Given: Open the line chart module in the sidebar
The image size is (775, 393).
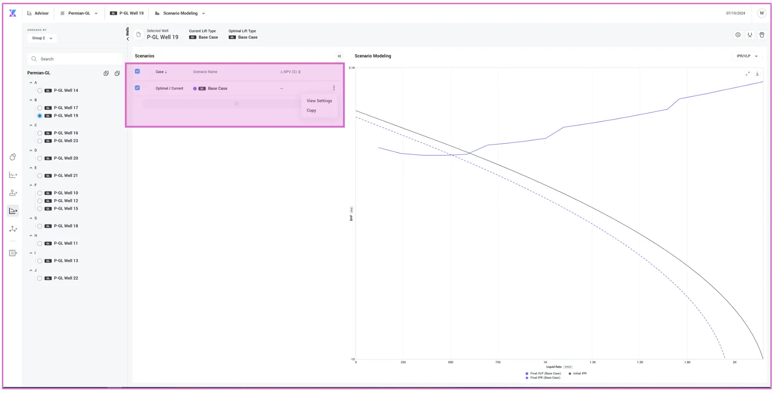Looking at the screenshot, I should 13,175.
